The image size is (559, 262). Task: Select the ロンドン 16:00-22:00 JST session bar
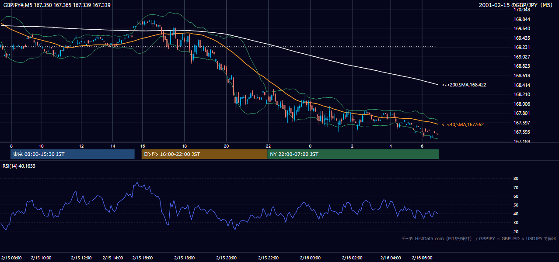[x=204, y=154]
